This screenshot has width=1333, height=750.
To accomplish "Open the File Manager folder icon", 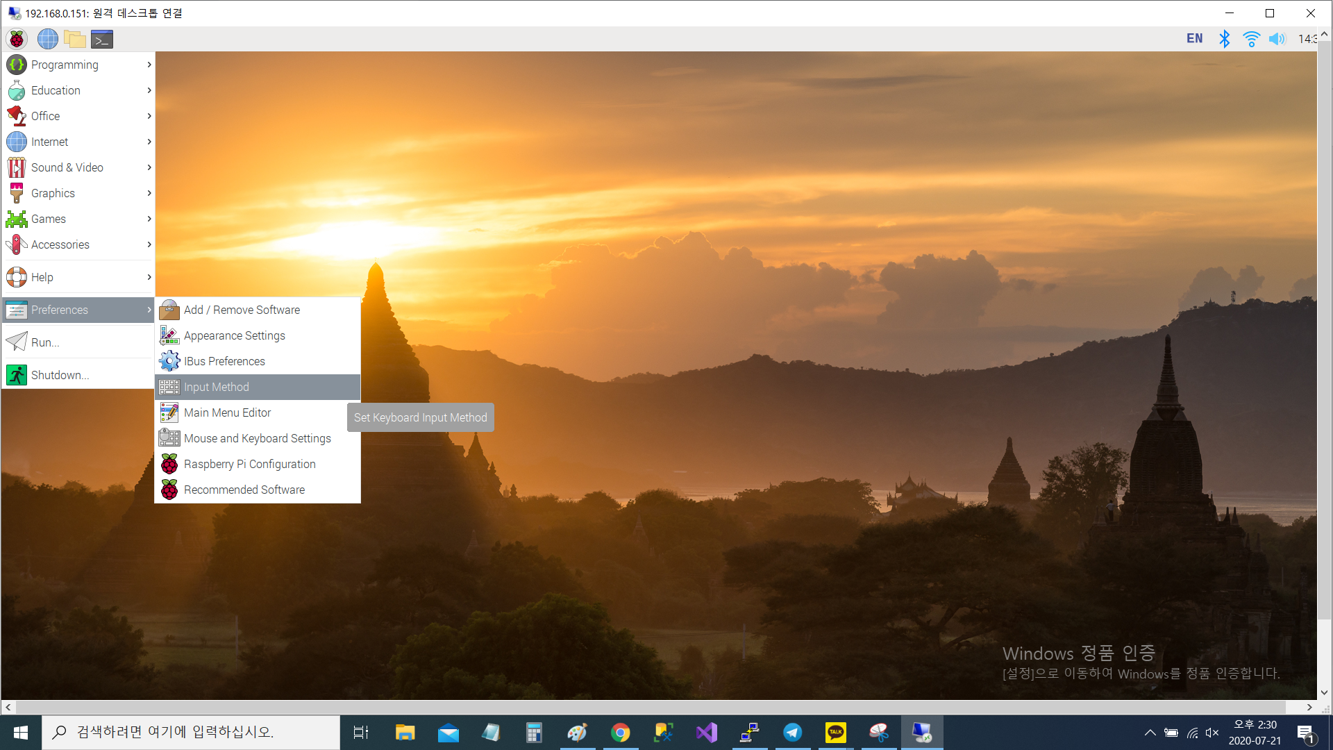I will pos(75,40).
